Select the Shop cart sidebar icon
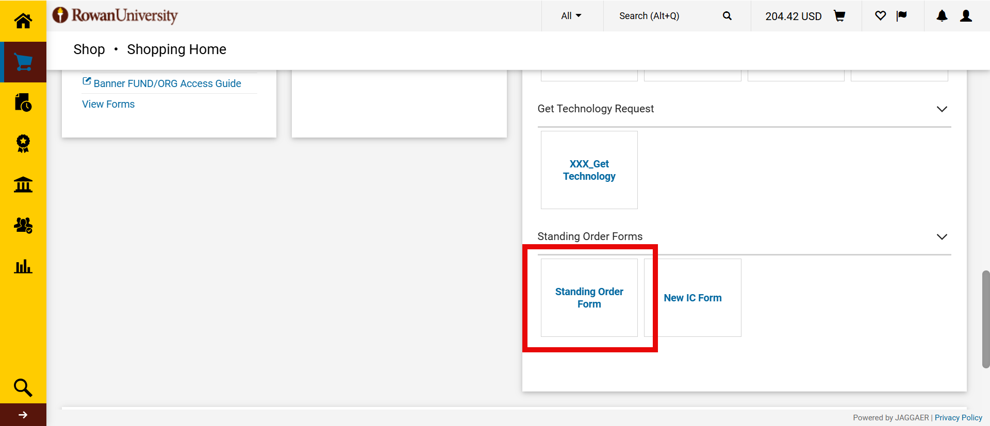 click(23, 62)
